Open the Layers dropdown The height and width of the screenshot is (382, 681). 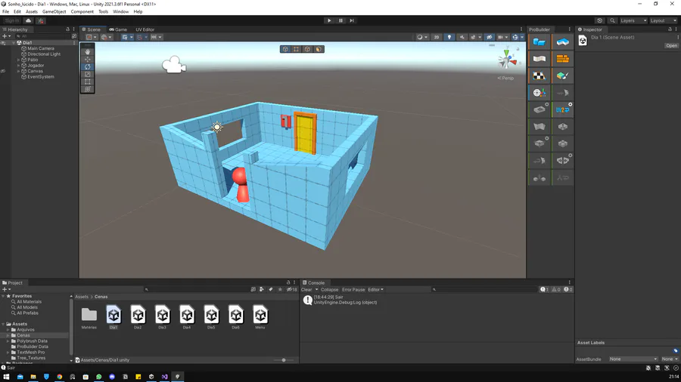point(633,21)
